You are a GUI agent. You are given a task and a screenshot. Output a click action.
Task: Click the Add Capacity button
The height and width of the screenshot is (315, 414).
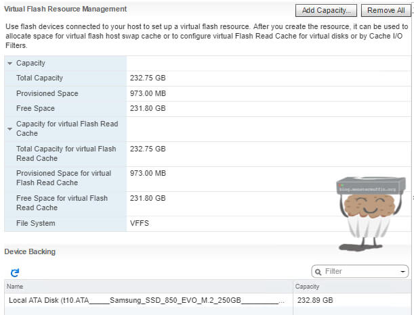pyautogui.click(x=326, y=10)
